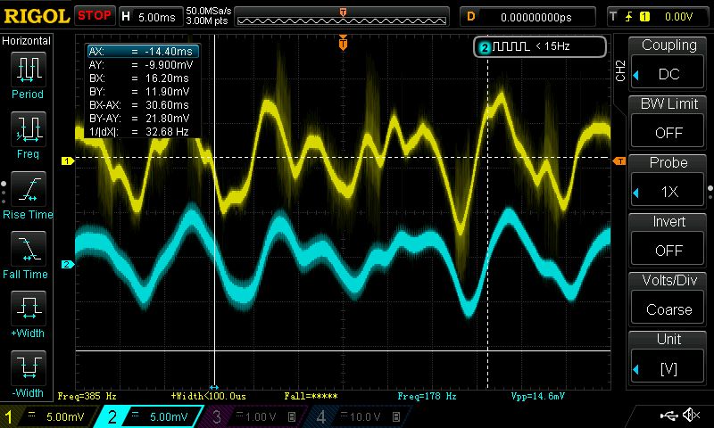
Task: Toggle Volts/Div Coarse adjustment
Action: tap(668, 297)
